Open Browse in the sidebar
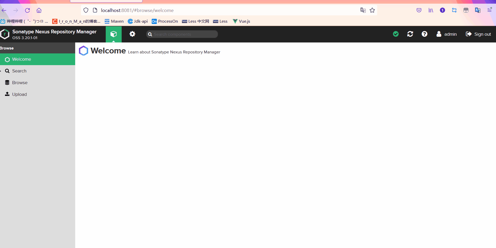This screenshot has height=248, width=496. point(38,83)
